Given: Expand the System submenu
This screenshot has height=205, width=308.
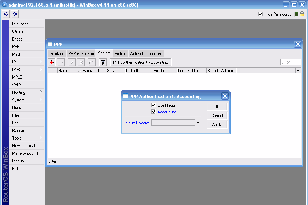Looking at the screenshot, I should (41, 100).
